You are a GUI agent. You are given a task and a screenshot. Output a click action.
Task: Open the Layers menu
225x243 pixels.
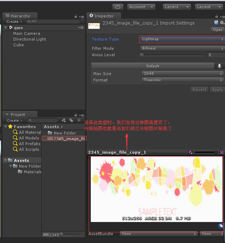pyautogui.click(x=177, y=7)
